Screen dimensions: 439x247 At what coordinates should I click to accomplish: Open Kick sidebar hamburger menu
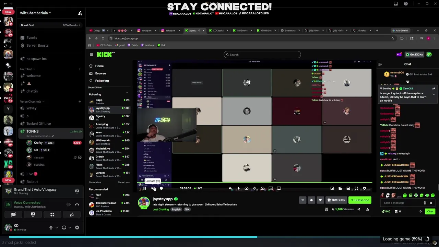click(92, 55)
